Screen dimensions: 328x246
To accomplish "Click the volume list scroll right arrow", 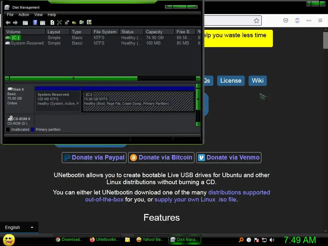I will pos(198,78).
